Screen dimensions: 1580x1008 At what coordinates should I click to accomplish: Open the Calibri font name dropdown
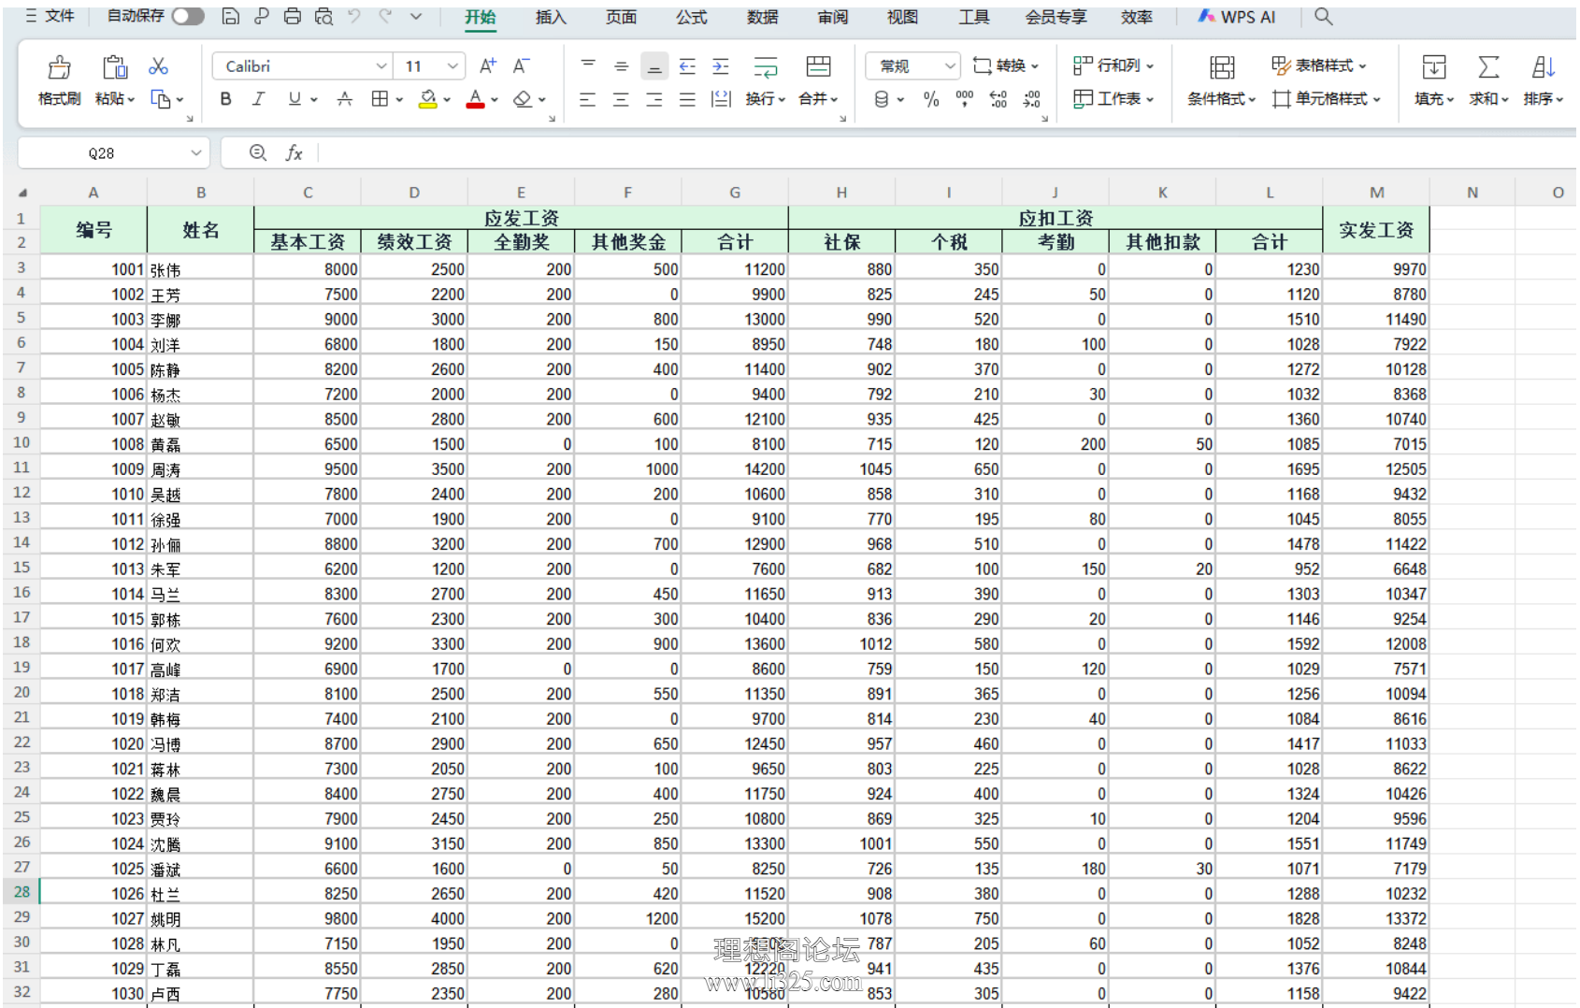point(381,66)
